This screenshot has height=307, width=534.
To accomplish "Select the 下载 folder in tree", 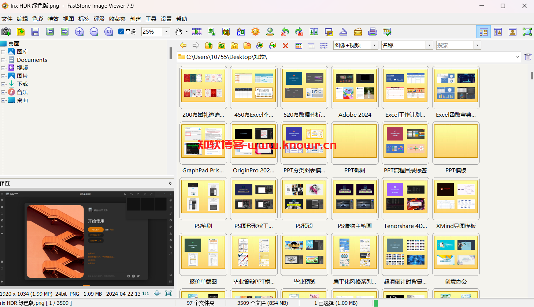I will coord(22,84).
